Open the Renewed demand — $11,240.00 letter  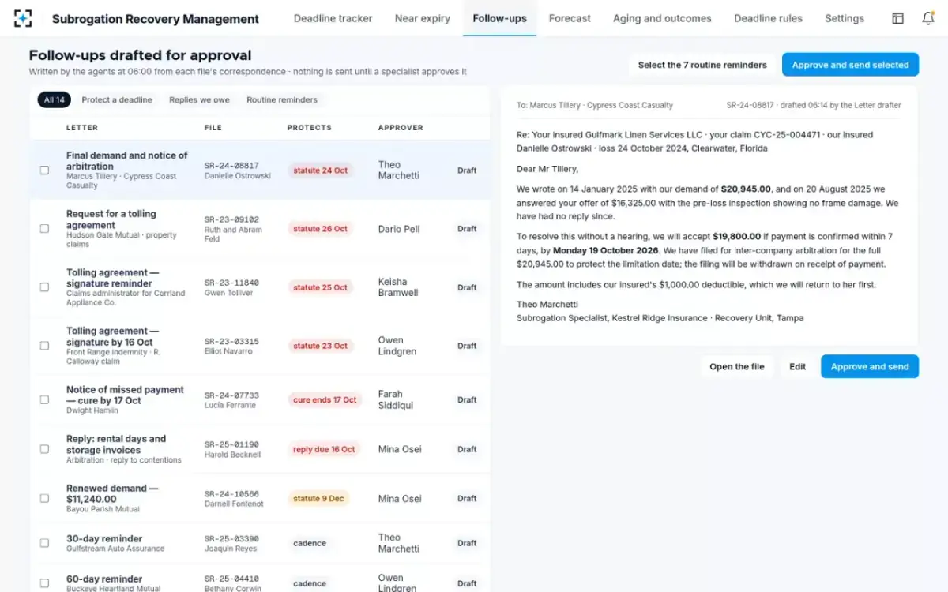(112, 493)
